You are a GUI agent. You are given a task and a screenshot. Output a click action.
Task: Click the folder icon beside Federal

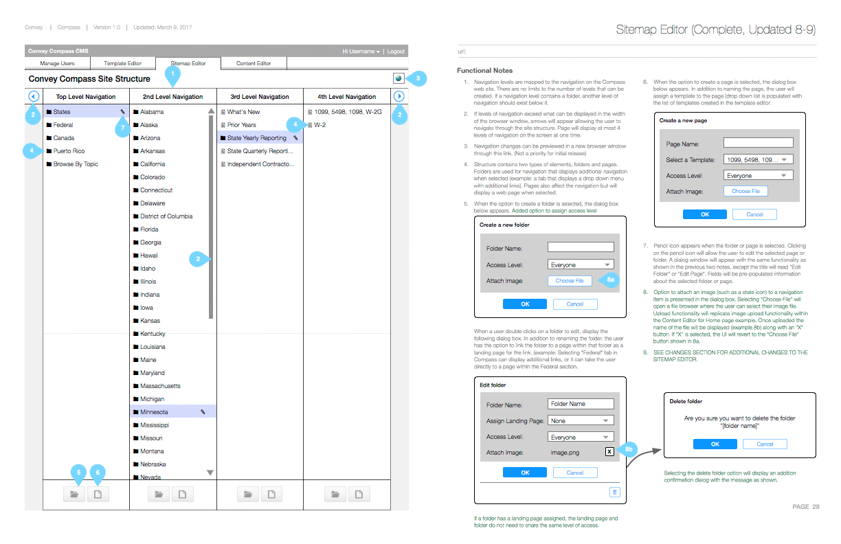tap(49, 125)
